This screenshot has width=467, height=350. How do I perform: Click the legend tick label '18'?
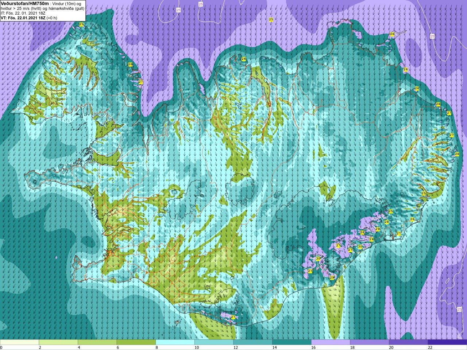click(352, 347)
